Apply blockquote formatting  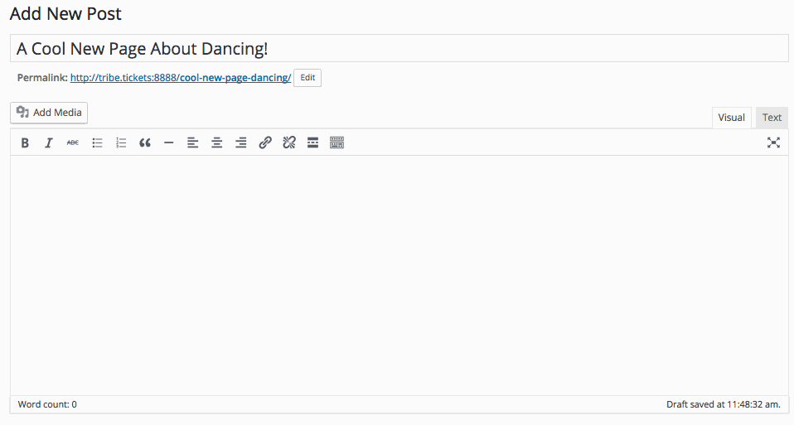(145, 142)
